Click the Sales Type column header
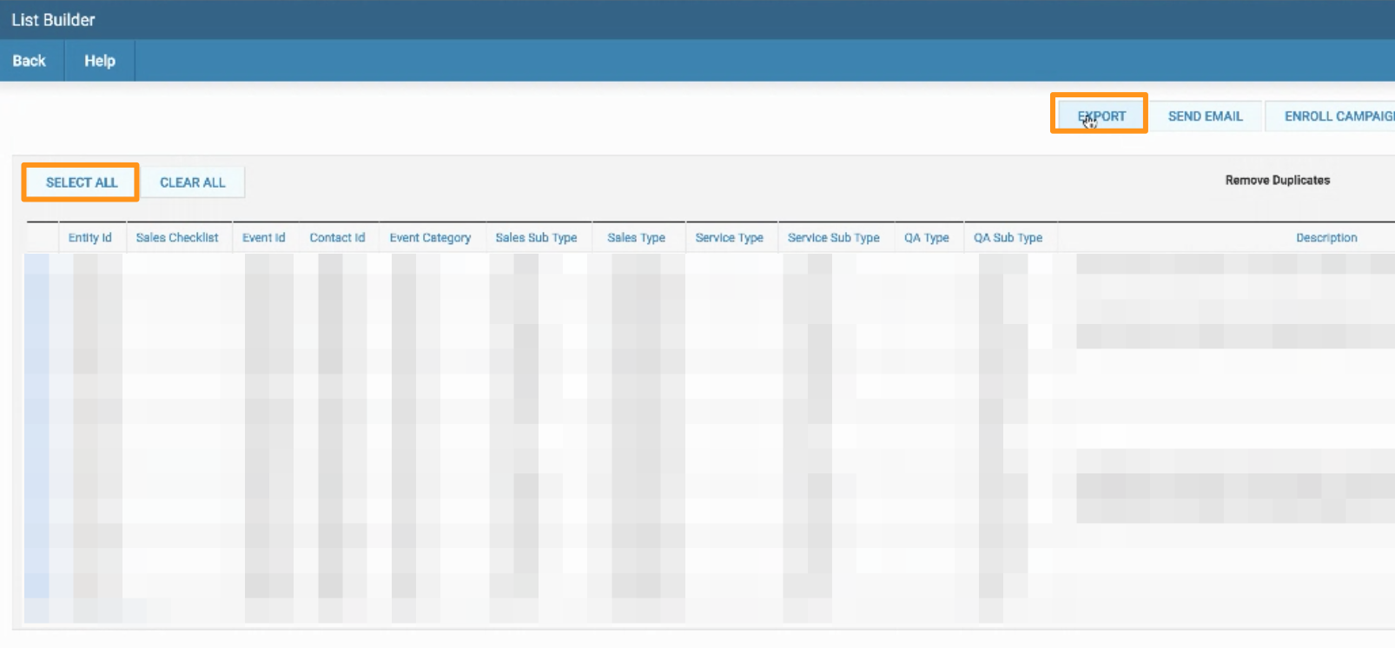1395x648 pixels. click(636, 237)
